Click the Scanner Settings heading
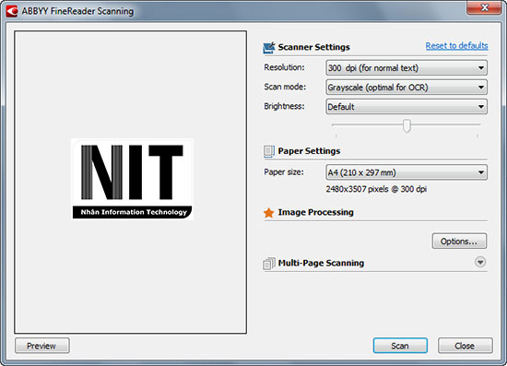The height and width of the screenshot is (366, 507). 313,47
